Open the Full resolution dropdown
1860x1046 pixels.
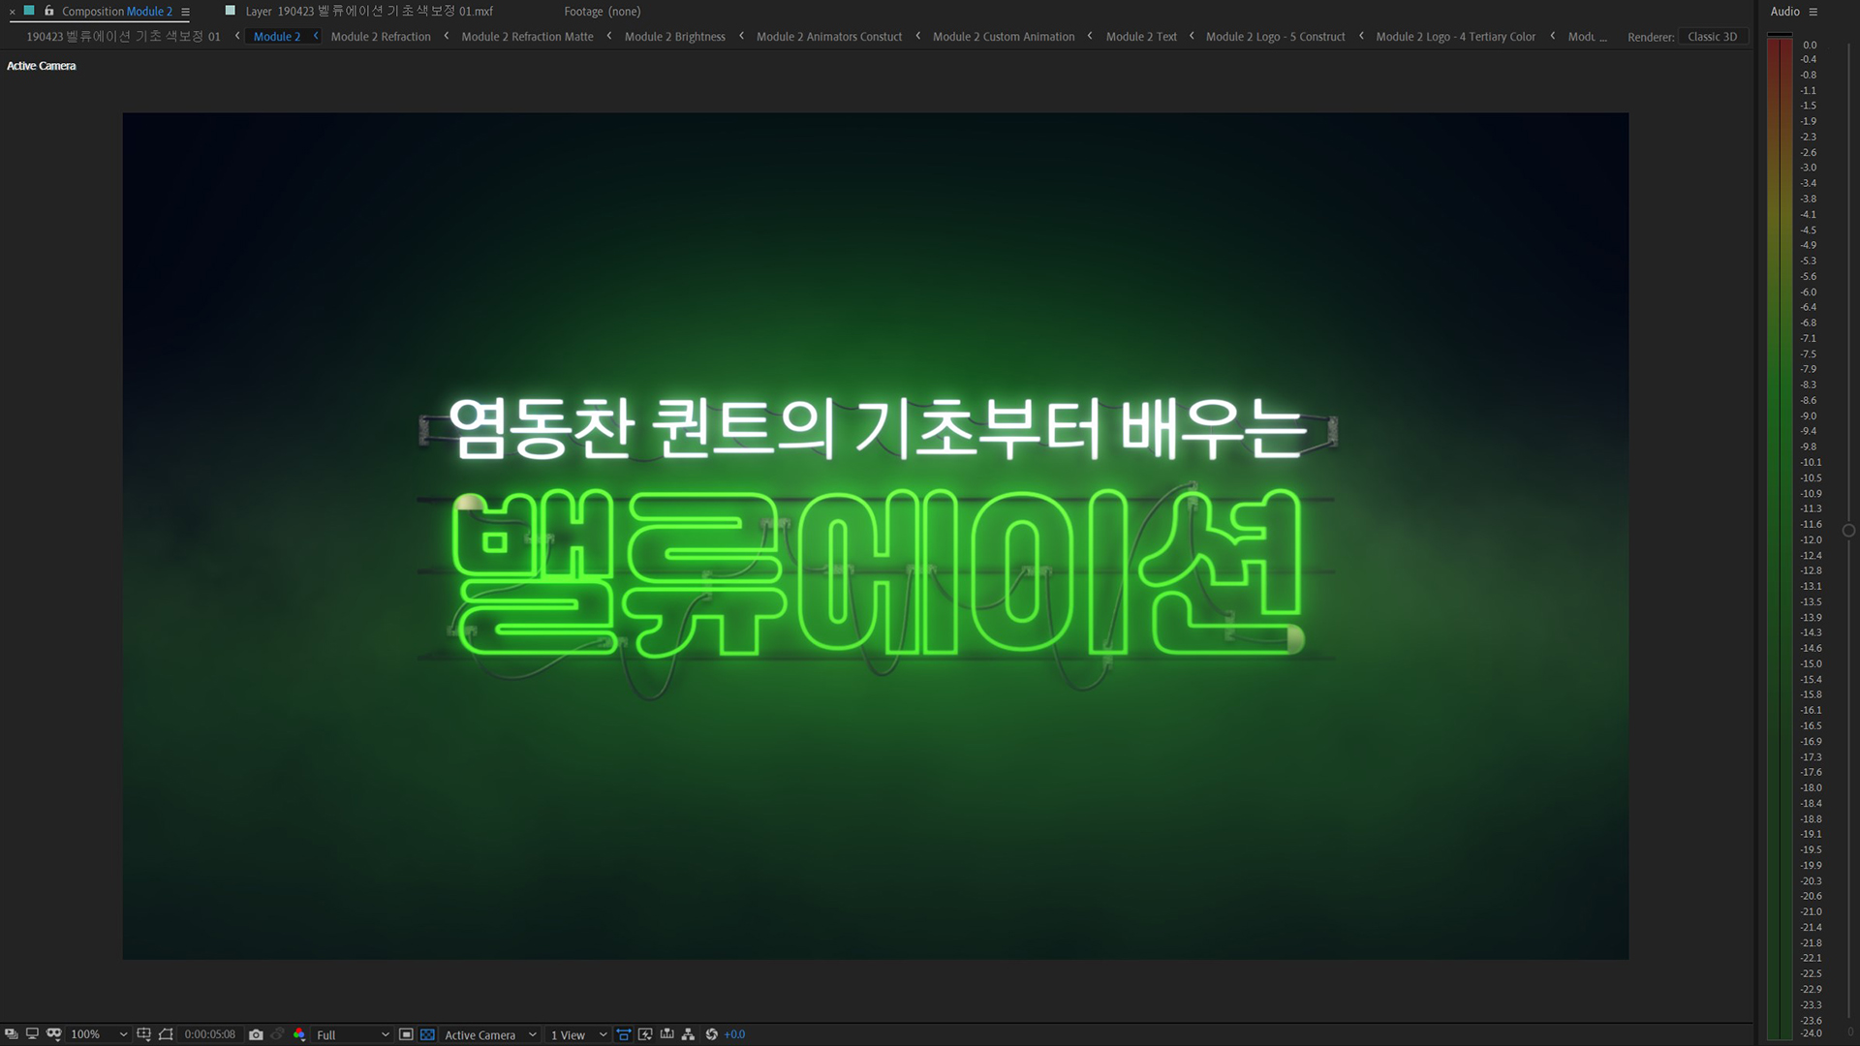click(353, 1034)
